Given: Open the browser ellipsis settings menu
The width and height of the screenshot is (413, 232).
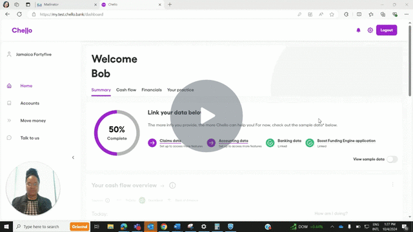Looking at the screenshot, I should 407,14.
